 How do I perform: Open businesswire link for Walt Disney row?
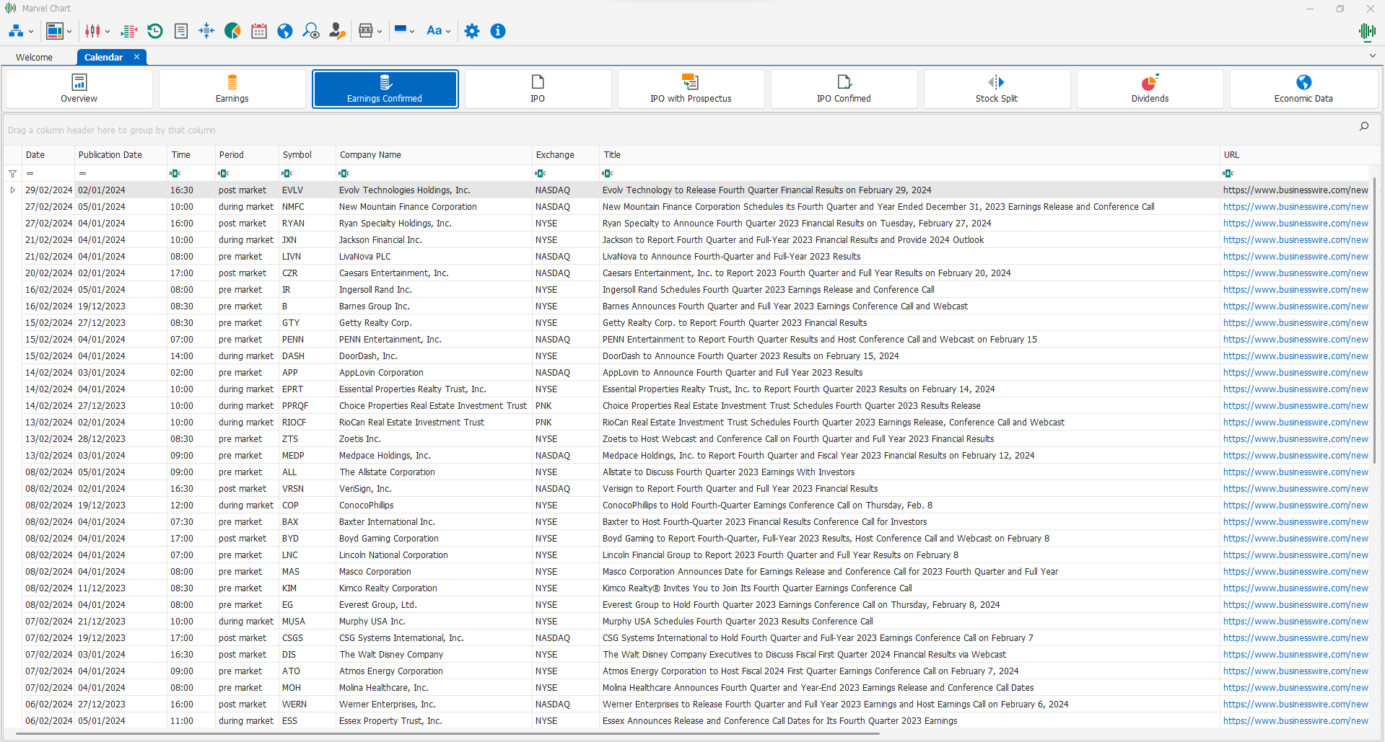click(1296, 655)
